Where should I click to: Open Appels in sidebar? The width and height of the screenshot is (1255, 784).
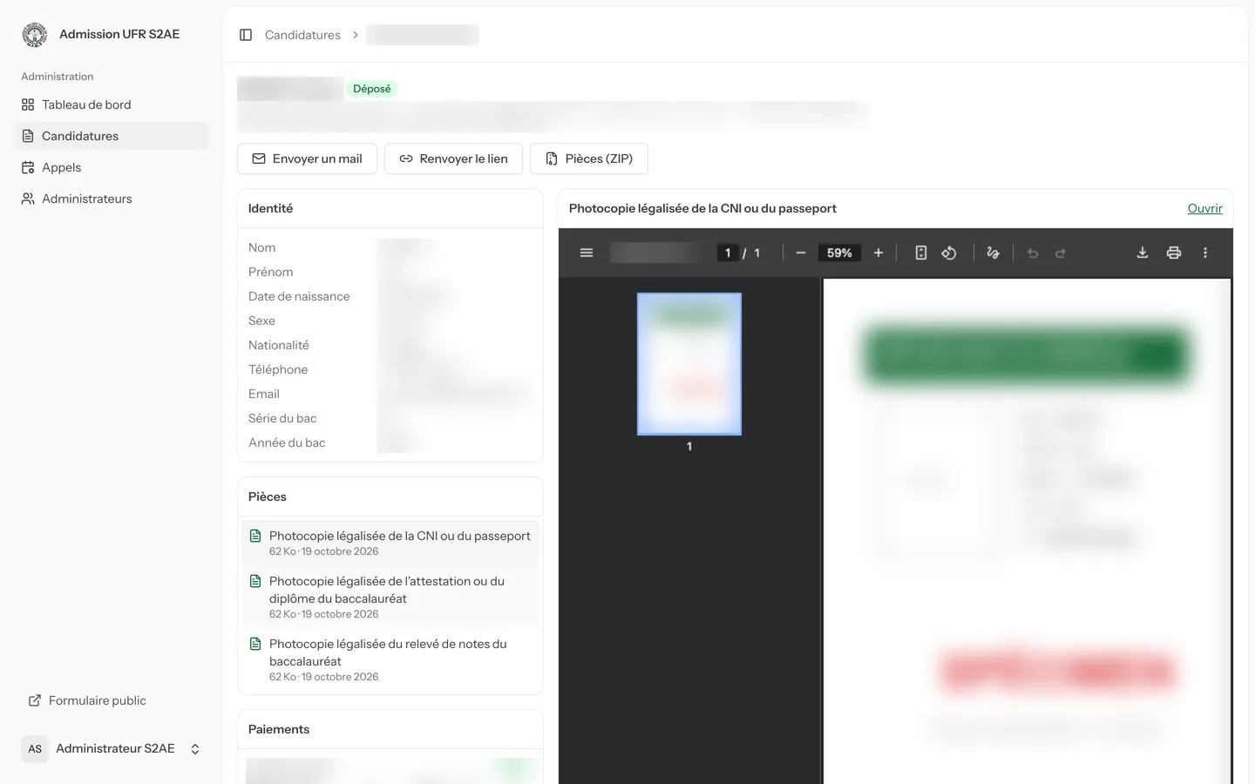click(112, 167)
